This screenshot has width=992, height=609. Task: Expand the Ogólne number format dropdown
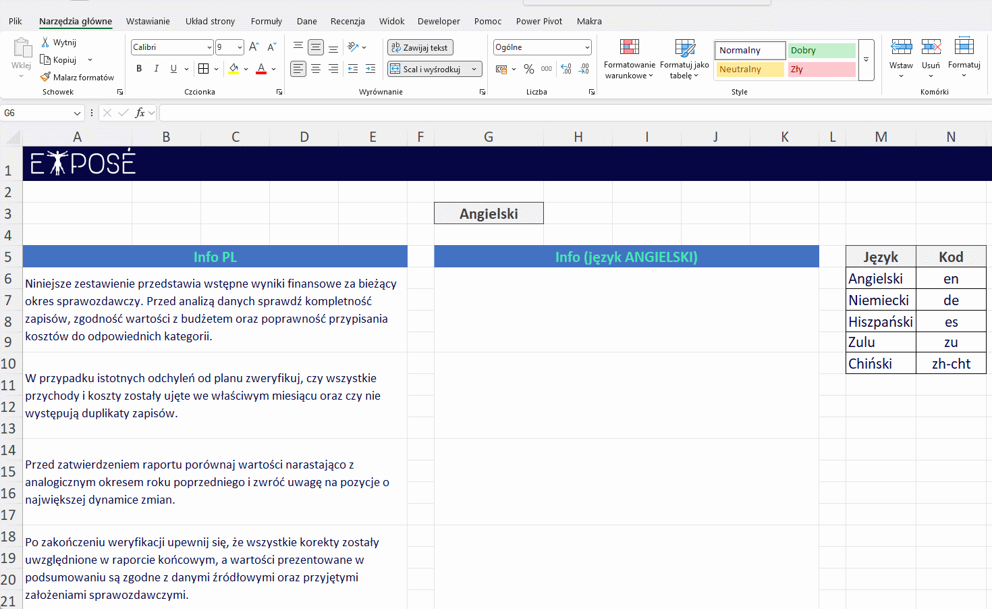point(587,47)
